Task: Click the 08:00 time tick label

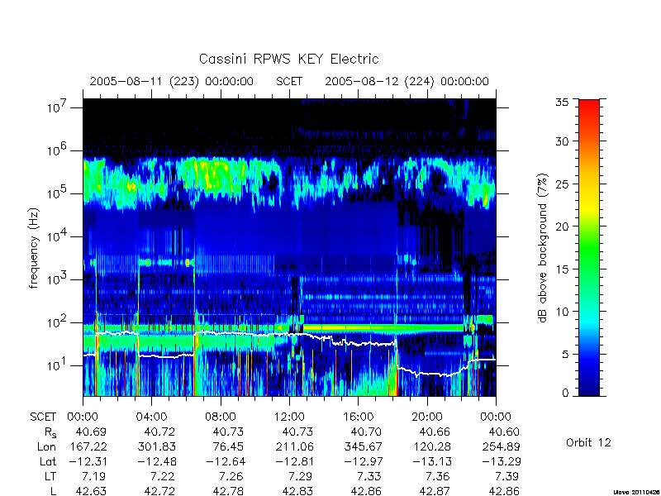Action: [221, 417]
